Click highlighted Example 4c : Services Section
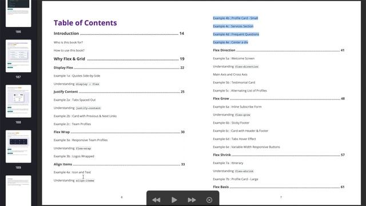366x206 pixels. [233, 26]
